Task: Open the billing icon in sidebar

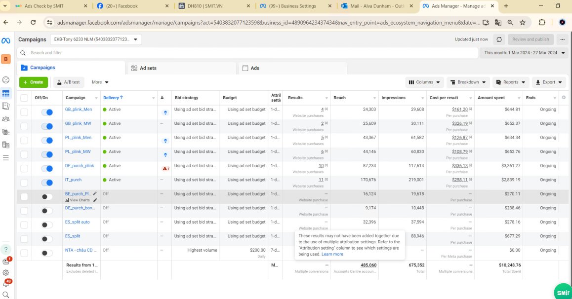Action: (x=6, y=145)
